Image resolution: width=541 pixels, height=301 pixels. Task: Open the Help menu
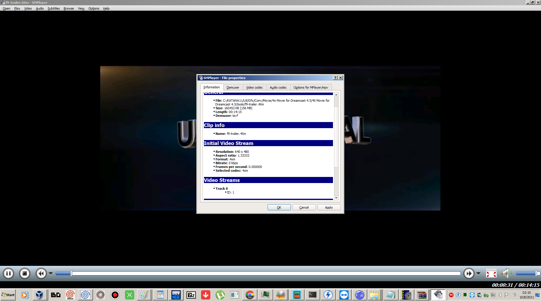[106, 8]
